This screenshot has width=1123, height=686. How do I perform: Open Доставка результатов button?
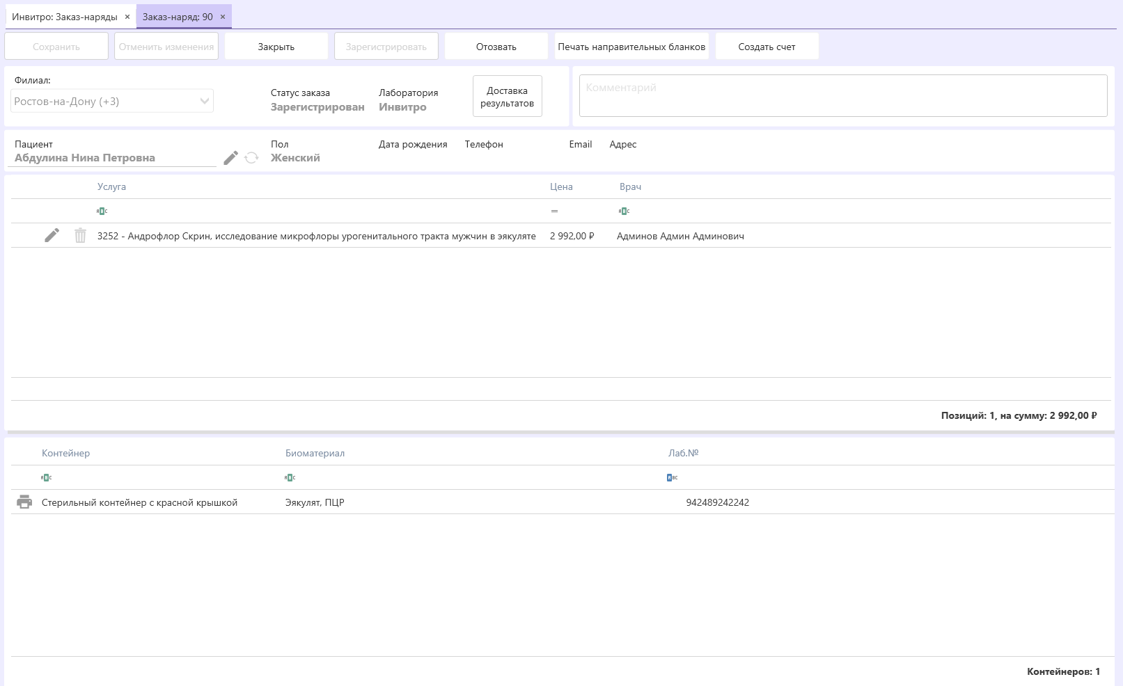point(508,96)
